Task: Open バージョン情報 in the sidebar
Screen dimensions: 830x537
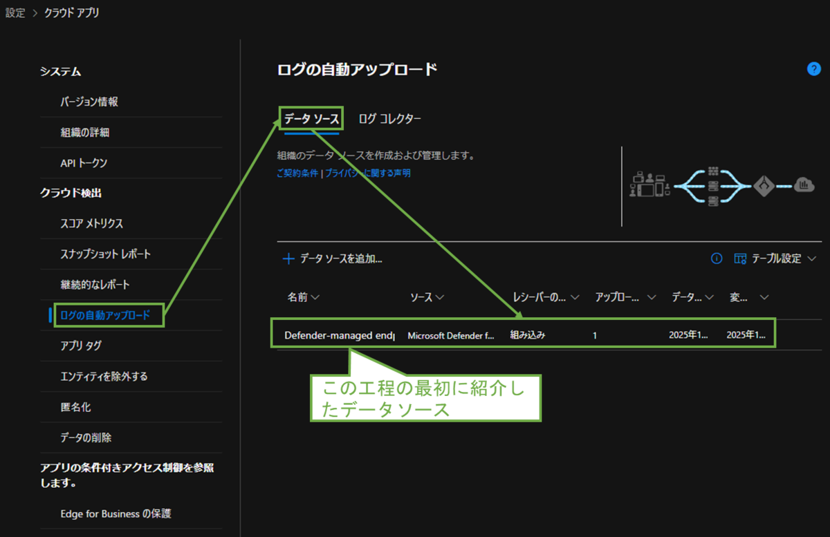Action: (x=89, y=102)
